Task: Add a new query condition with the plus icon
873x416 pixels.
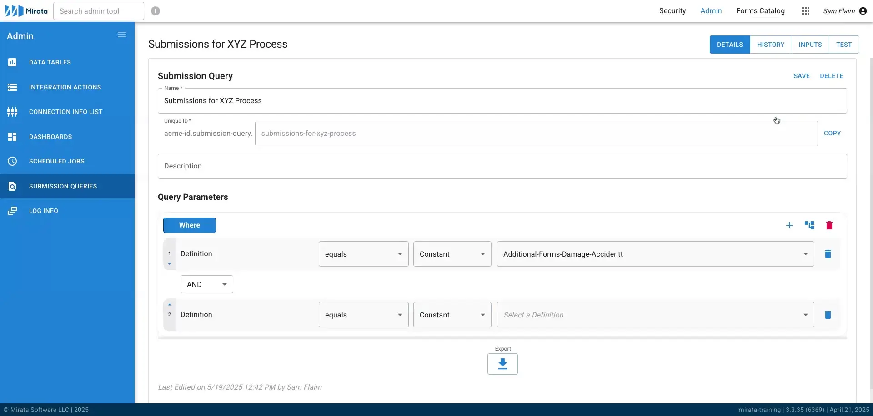Action: (790, 225)
